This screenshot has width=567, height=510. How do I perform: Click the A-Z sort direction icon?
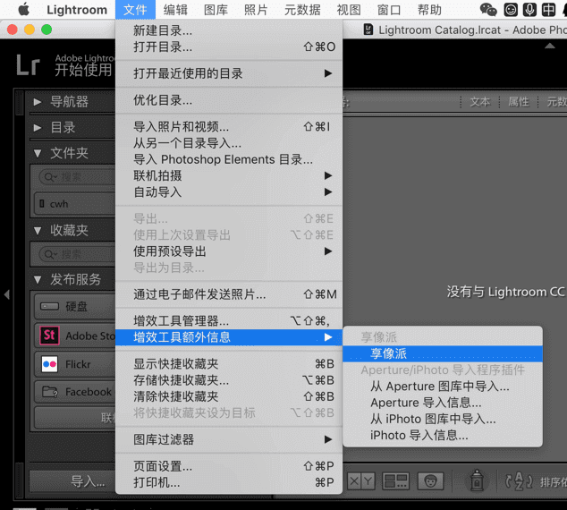coord(519,481)
